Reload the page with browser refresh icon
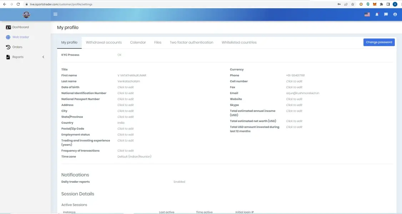This screenshot has height=214, width=402. pos(18,4)
